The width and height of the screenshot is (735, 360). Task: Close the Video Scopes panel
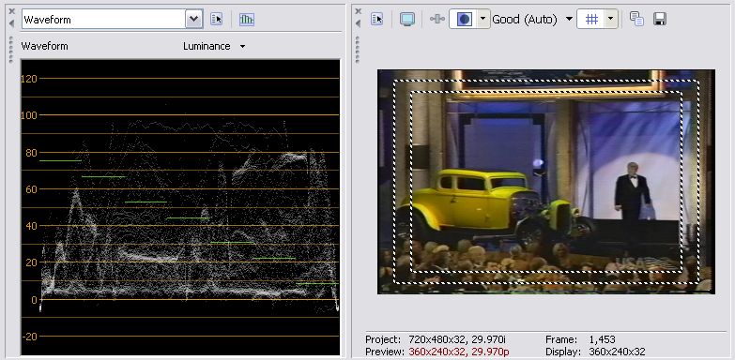[11, 11]
